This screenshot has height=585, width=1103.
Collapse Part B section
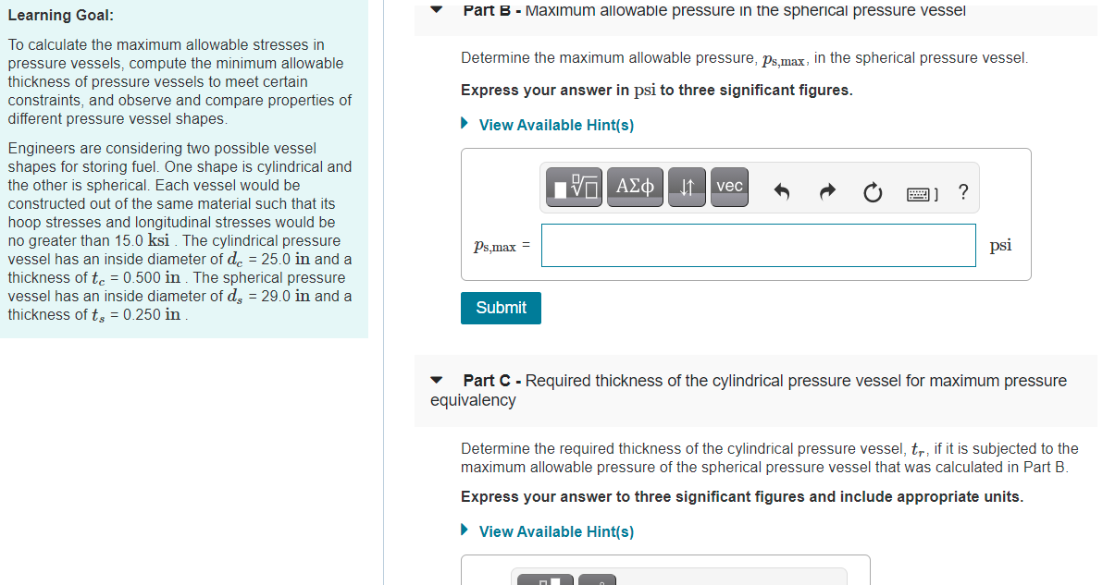pos(436,10)
